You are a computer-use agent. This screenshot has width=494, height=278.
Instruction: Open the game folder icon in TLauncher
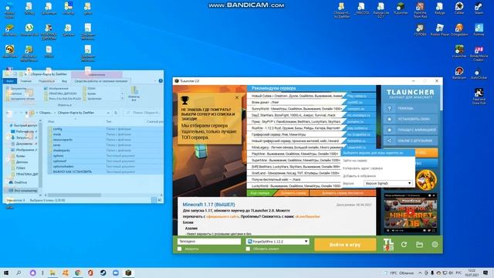pos(419,244)
